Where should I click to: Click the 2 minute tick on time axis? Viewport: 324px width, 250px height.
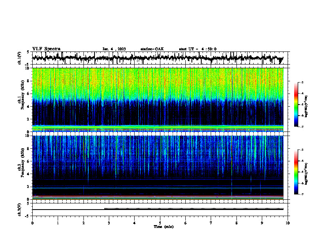[83, 223]
